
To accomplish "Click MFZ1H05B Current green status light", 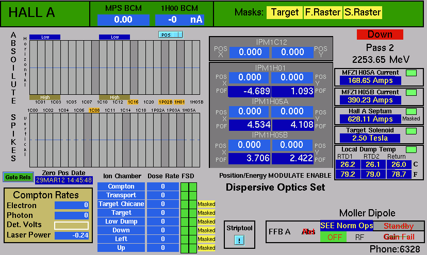I will click(411, 93).
